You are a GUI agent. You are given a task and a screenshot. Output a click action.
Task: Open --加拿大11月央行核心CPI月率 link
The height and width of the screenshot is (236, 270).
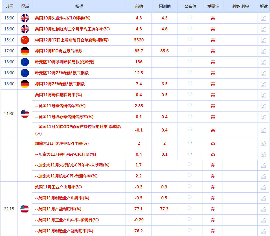point(65,155)
